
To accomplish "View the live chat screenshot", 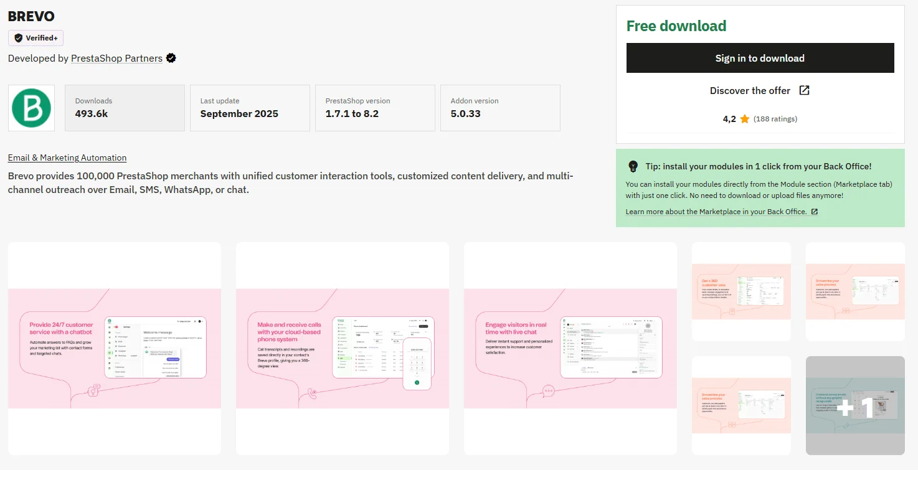I will click(570, 348).
